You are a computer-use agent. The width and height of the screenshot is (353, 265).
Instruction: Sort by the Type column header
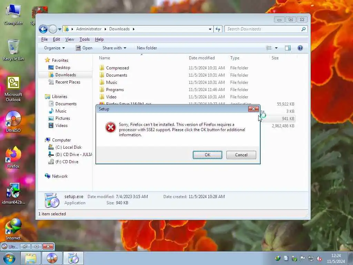235,58
